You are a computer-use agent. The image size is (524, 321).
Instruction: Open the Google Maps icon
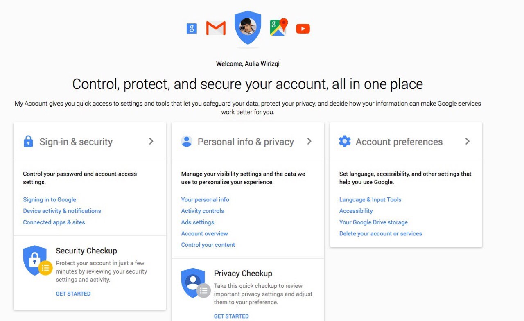tap(279, 27)
